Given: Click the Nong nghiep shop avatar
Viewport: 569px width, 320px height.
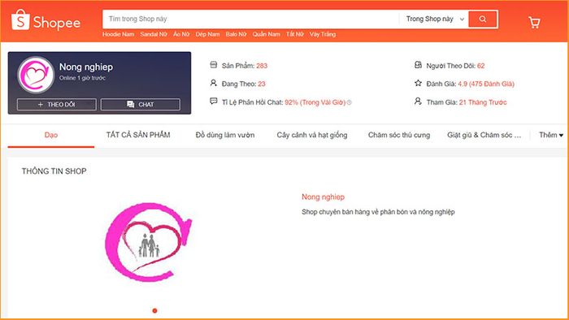Looking at the screenshot, I should [x=36, y=75].
